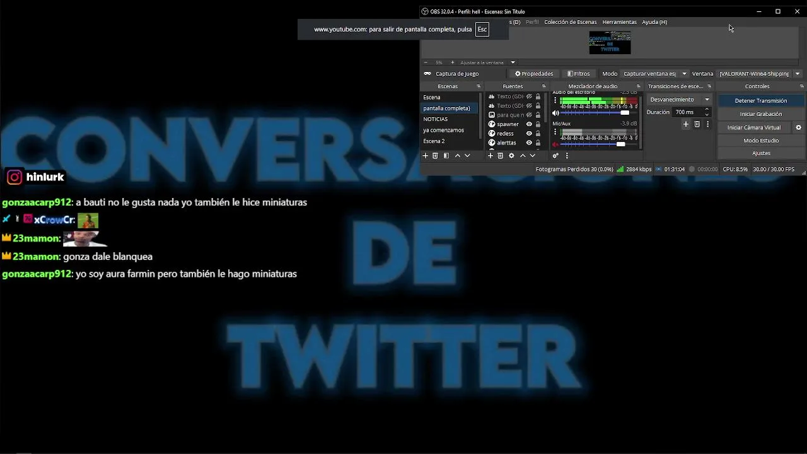Show the first Texto (GDI) source
Viewport: 807px width, 454px height.
(x=529, y=96)
